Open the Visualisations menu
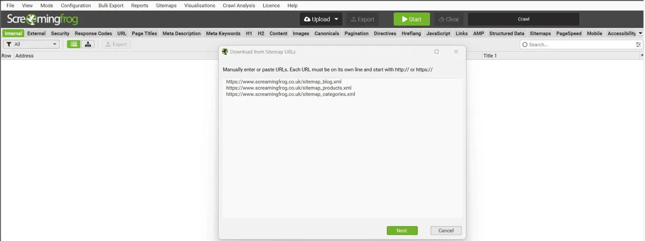Viewport: 645px width, 241px height. point(200,6)
